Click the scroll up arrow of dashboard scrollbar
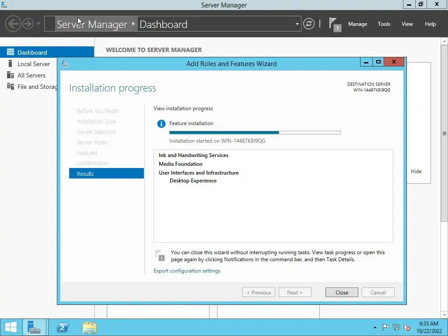 444,42
